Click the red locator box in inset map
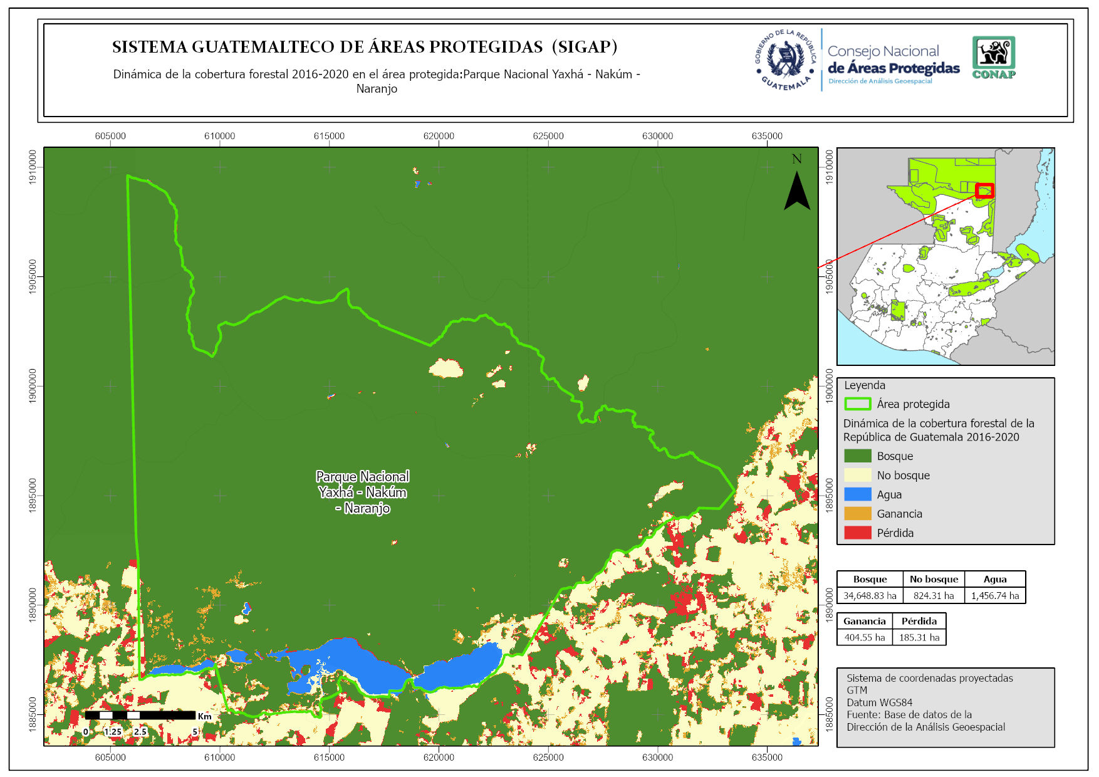 click(984, 190)
